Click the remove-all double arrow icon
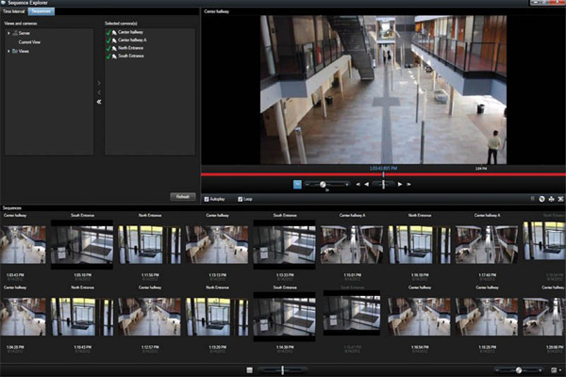 click(x=99, y=102)
